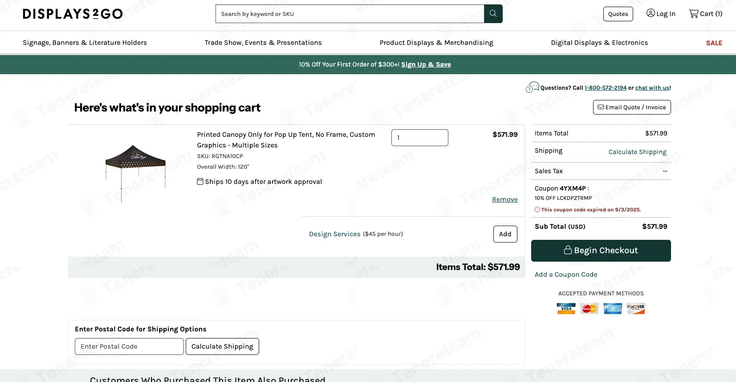736x382 pixels.
Task: Click the Sales Tax row label
Action: (549, 171)
